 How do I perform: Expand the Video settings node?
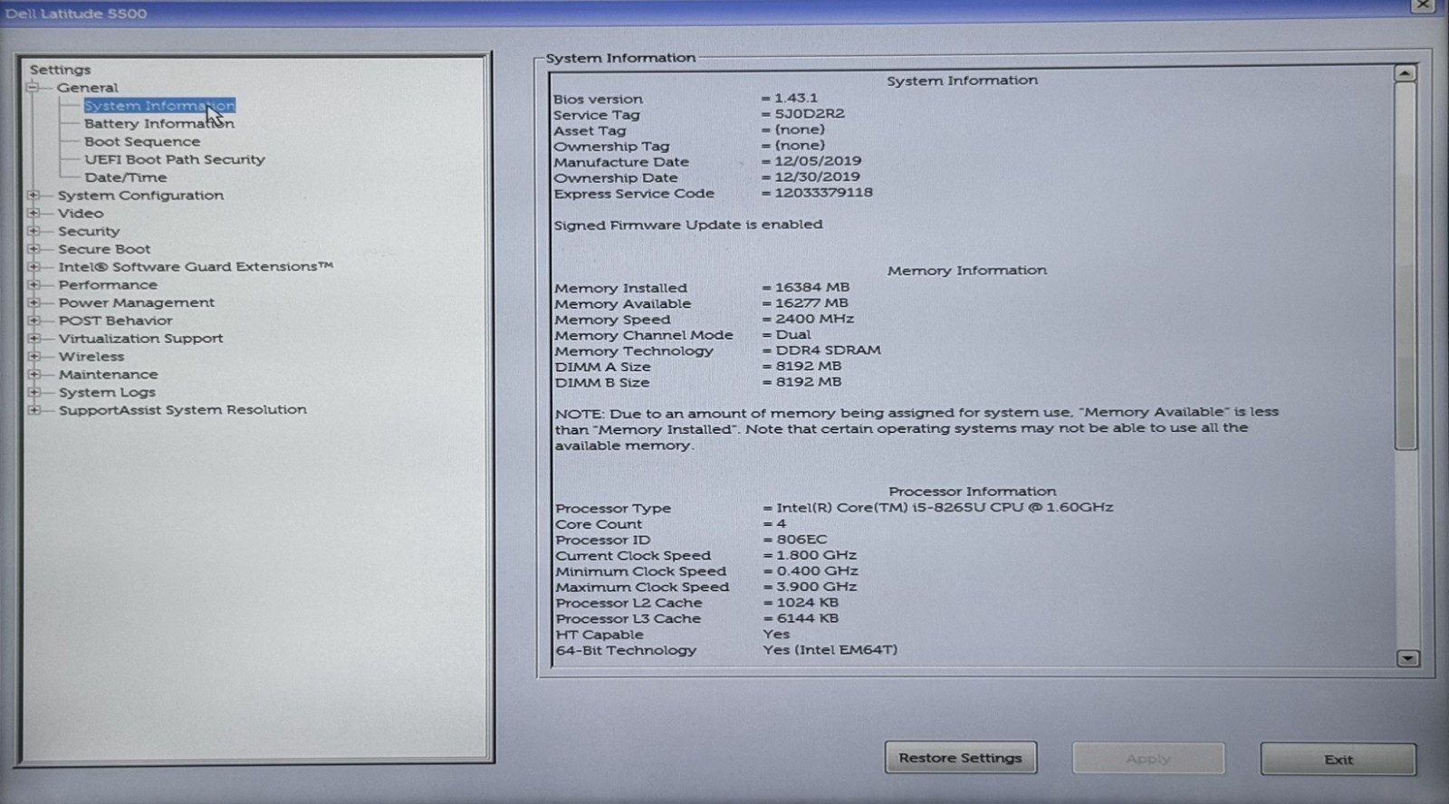[34, 214]
